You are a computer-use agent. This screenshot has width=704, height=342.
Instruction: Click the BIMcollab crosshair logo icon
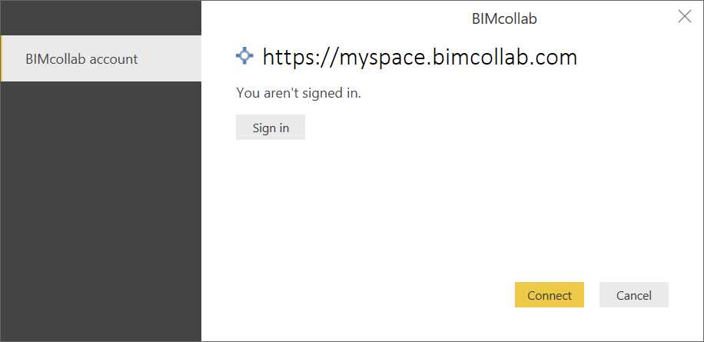[x=244, y=56]
